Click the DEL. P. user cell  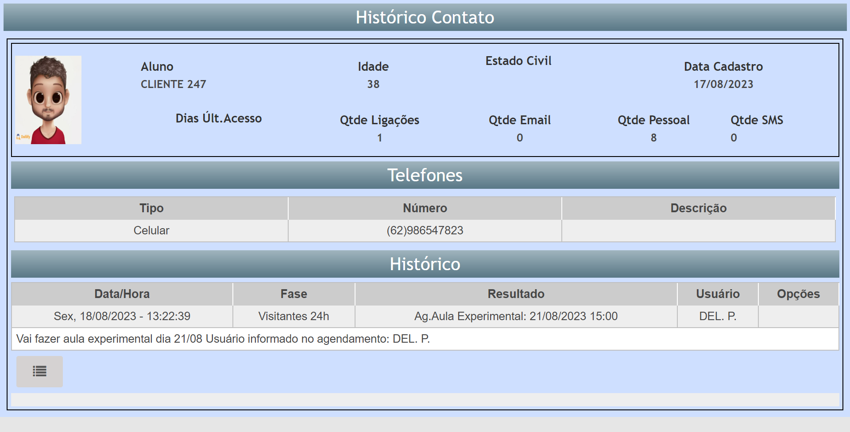[717, 316]
